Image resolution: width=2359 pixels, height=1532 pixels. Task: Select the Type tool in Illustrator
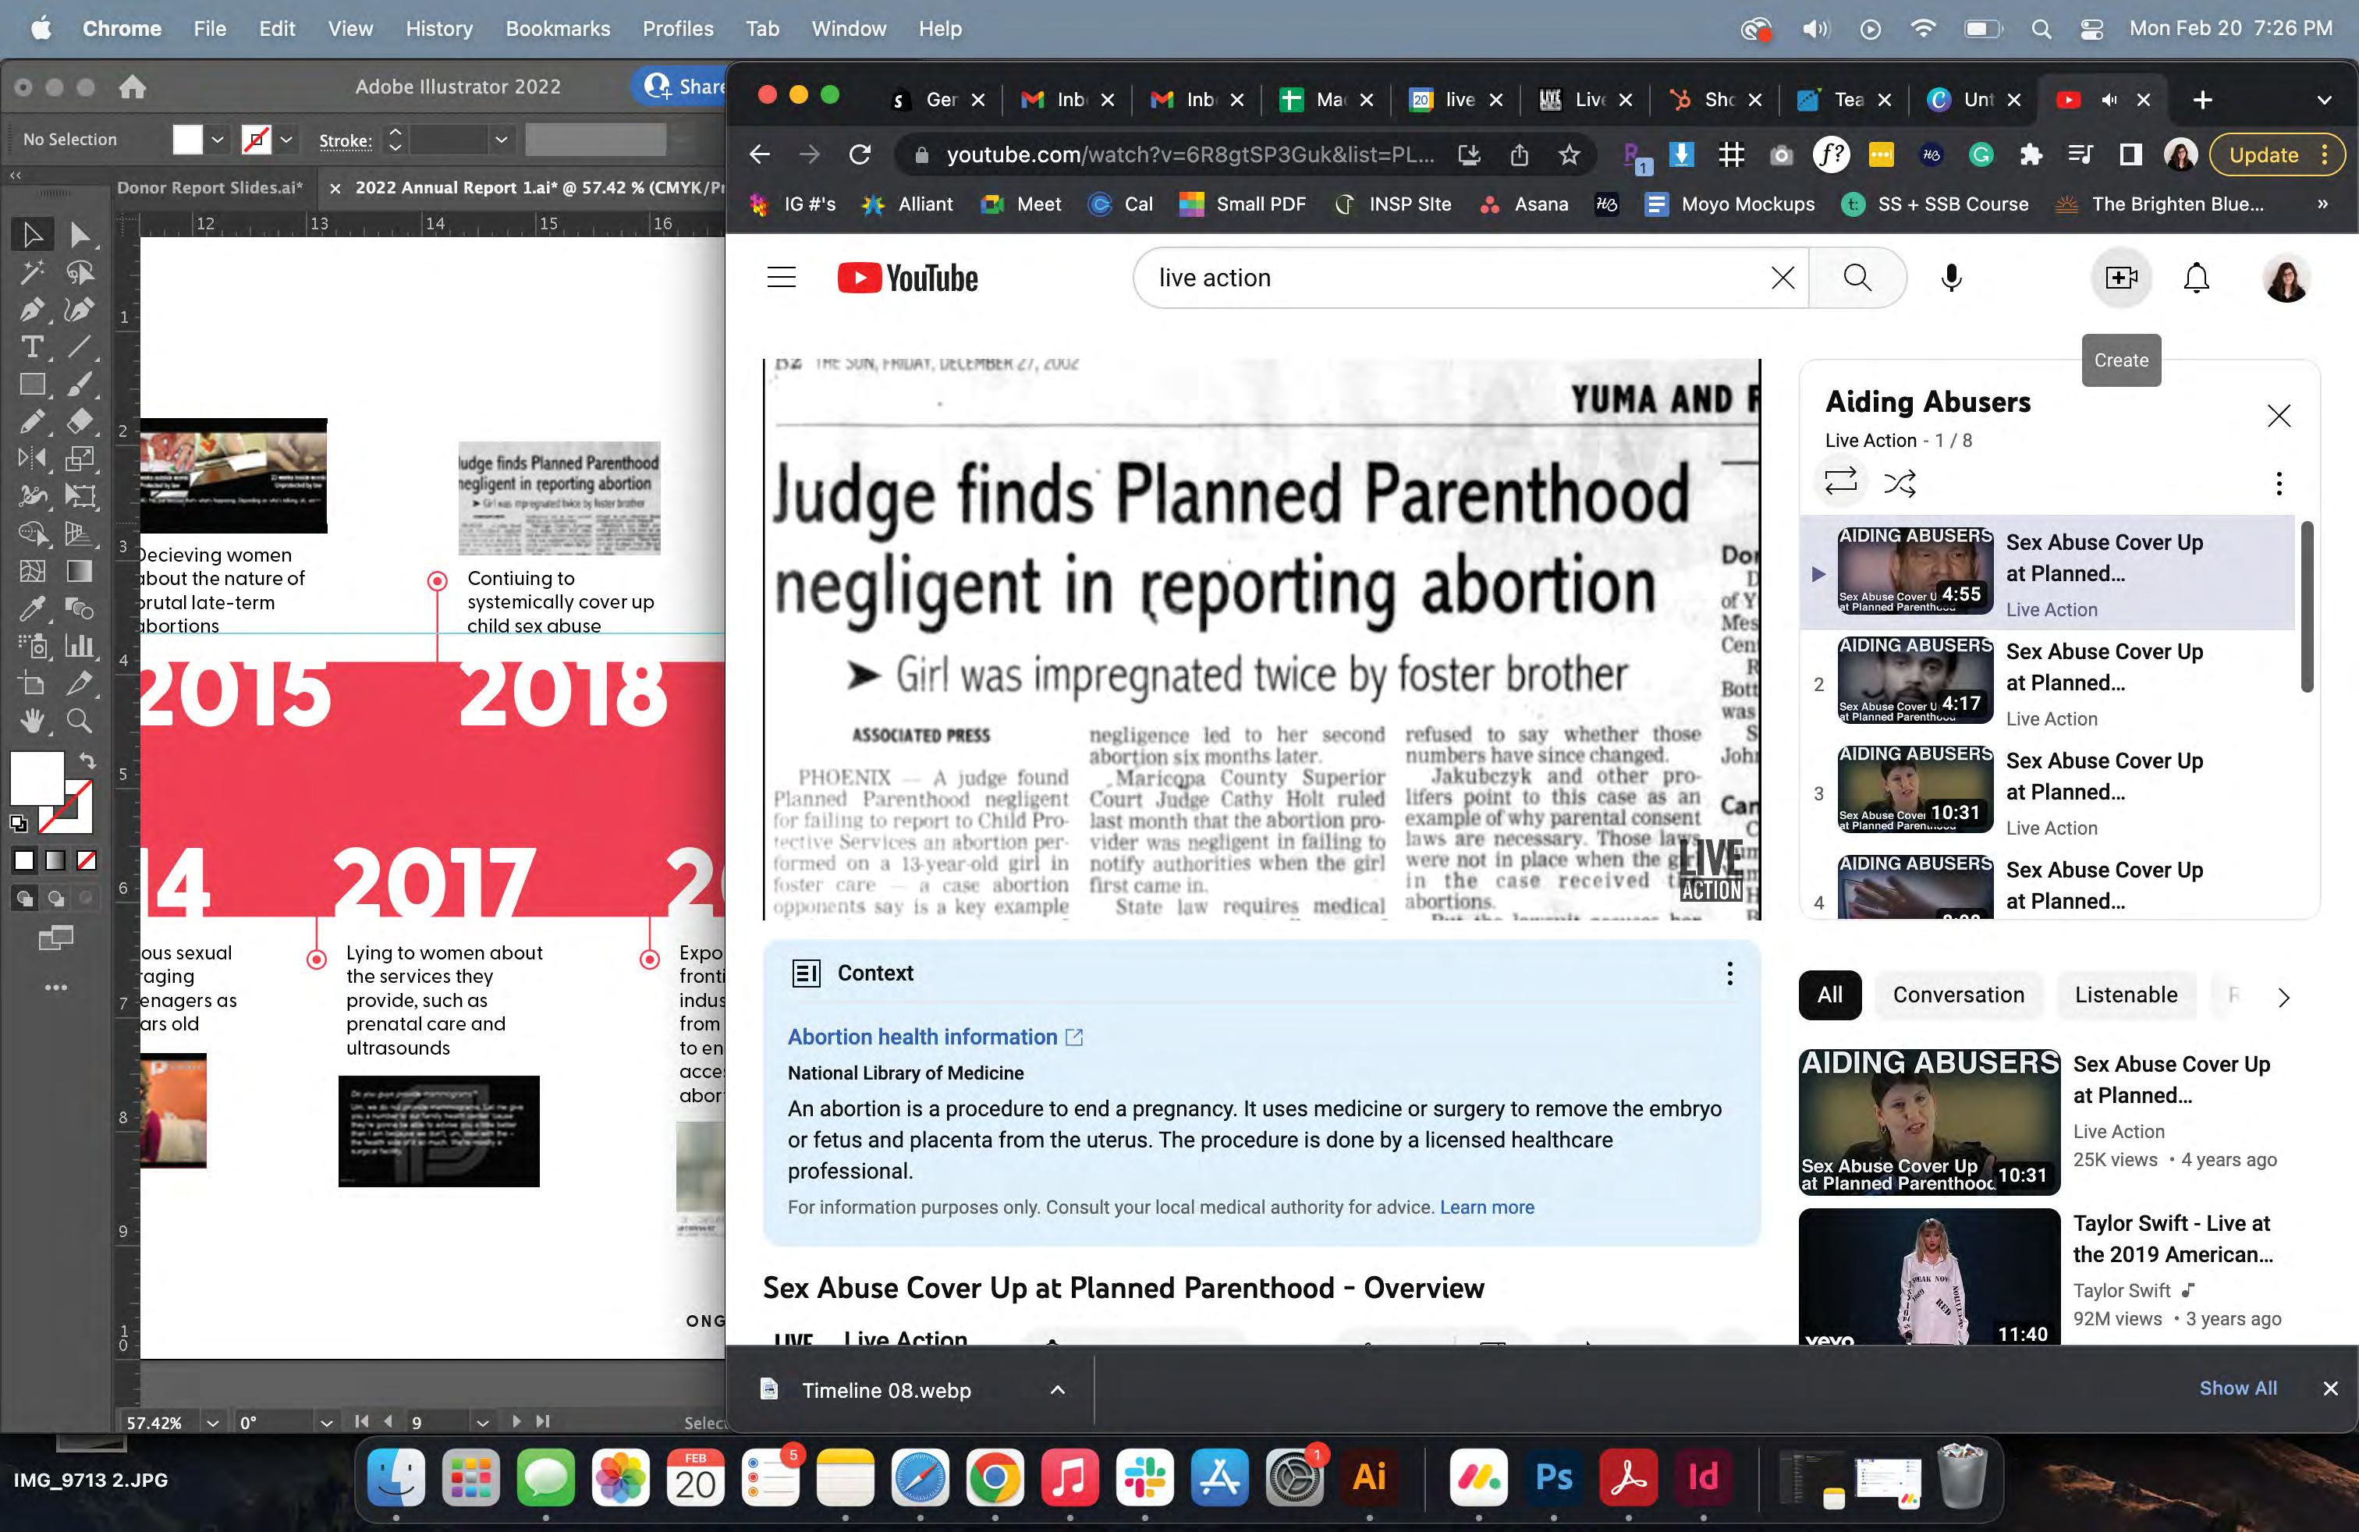32,347
